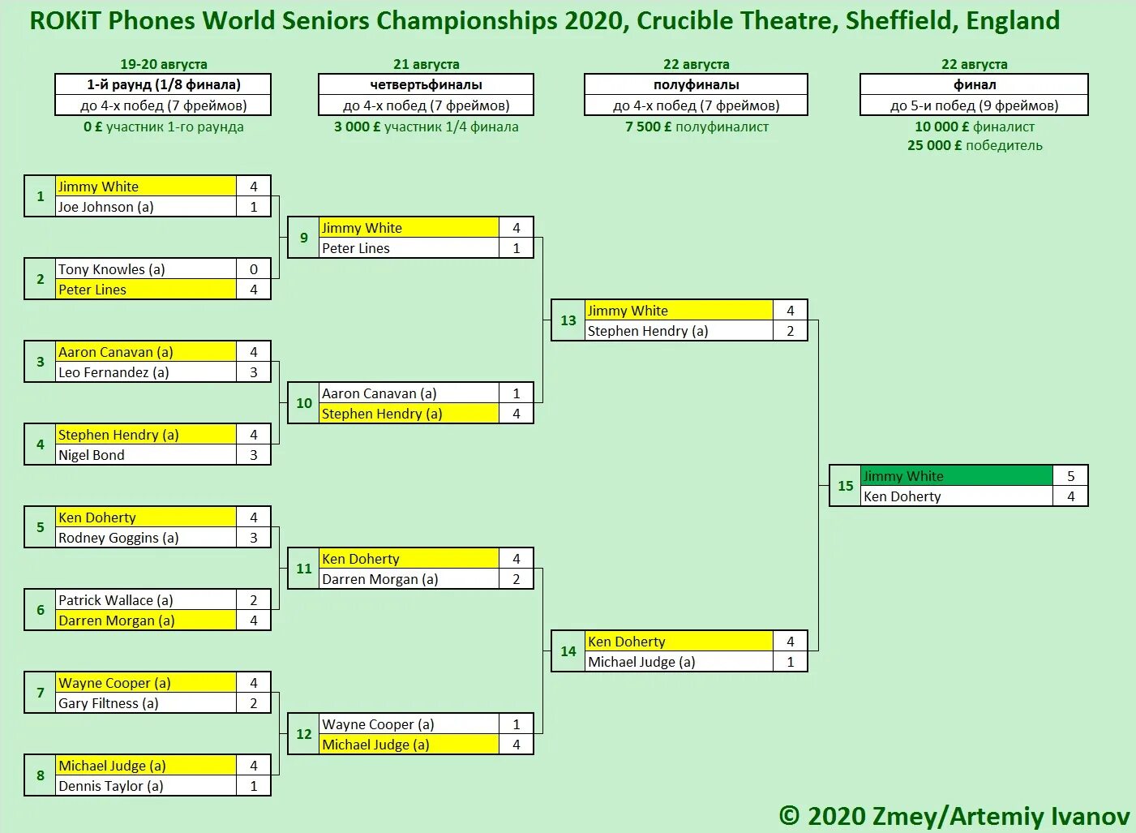Click Aaron Canavan (a) in quarterfinal 10

(409, 393)
